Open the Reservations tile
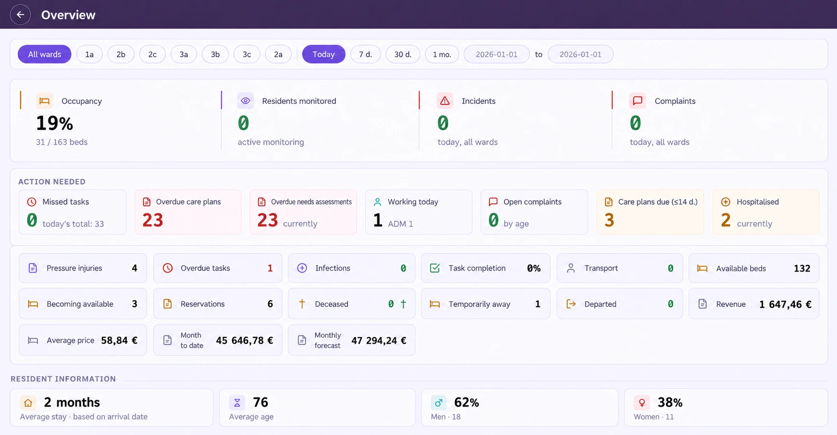 (x=218, y=304)
